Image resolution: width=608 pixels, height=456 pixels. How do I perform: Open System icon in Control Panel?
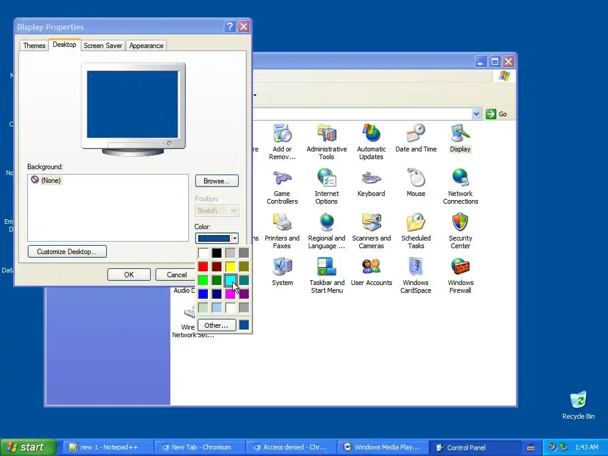coord(282,272)
